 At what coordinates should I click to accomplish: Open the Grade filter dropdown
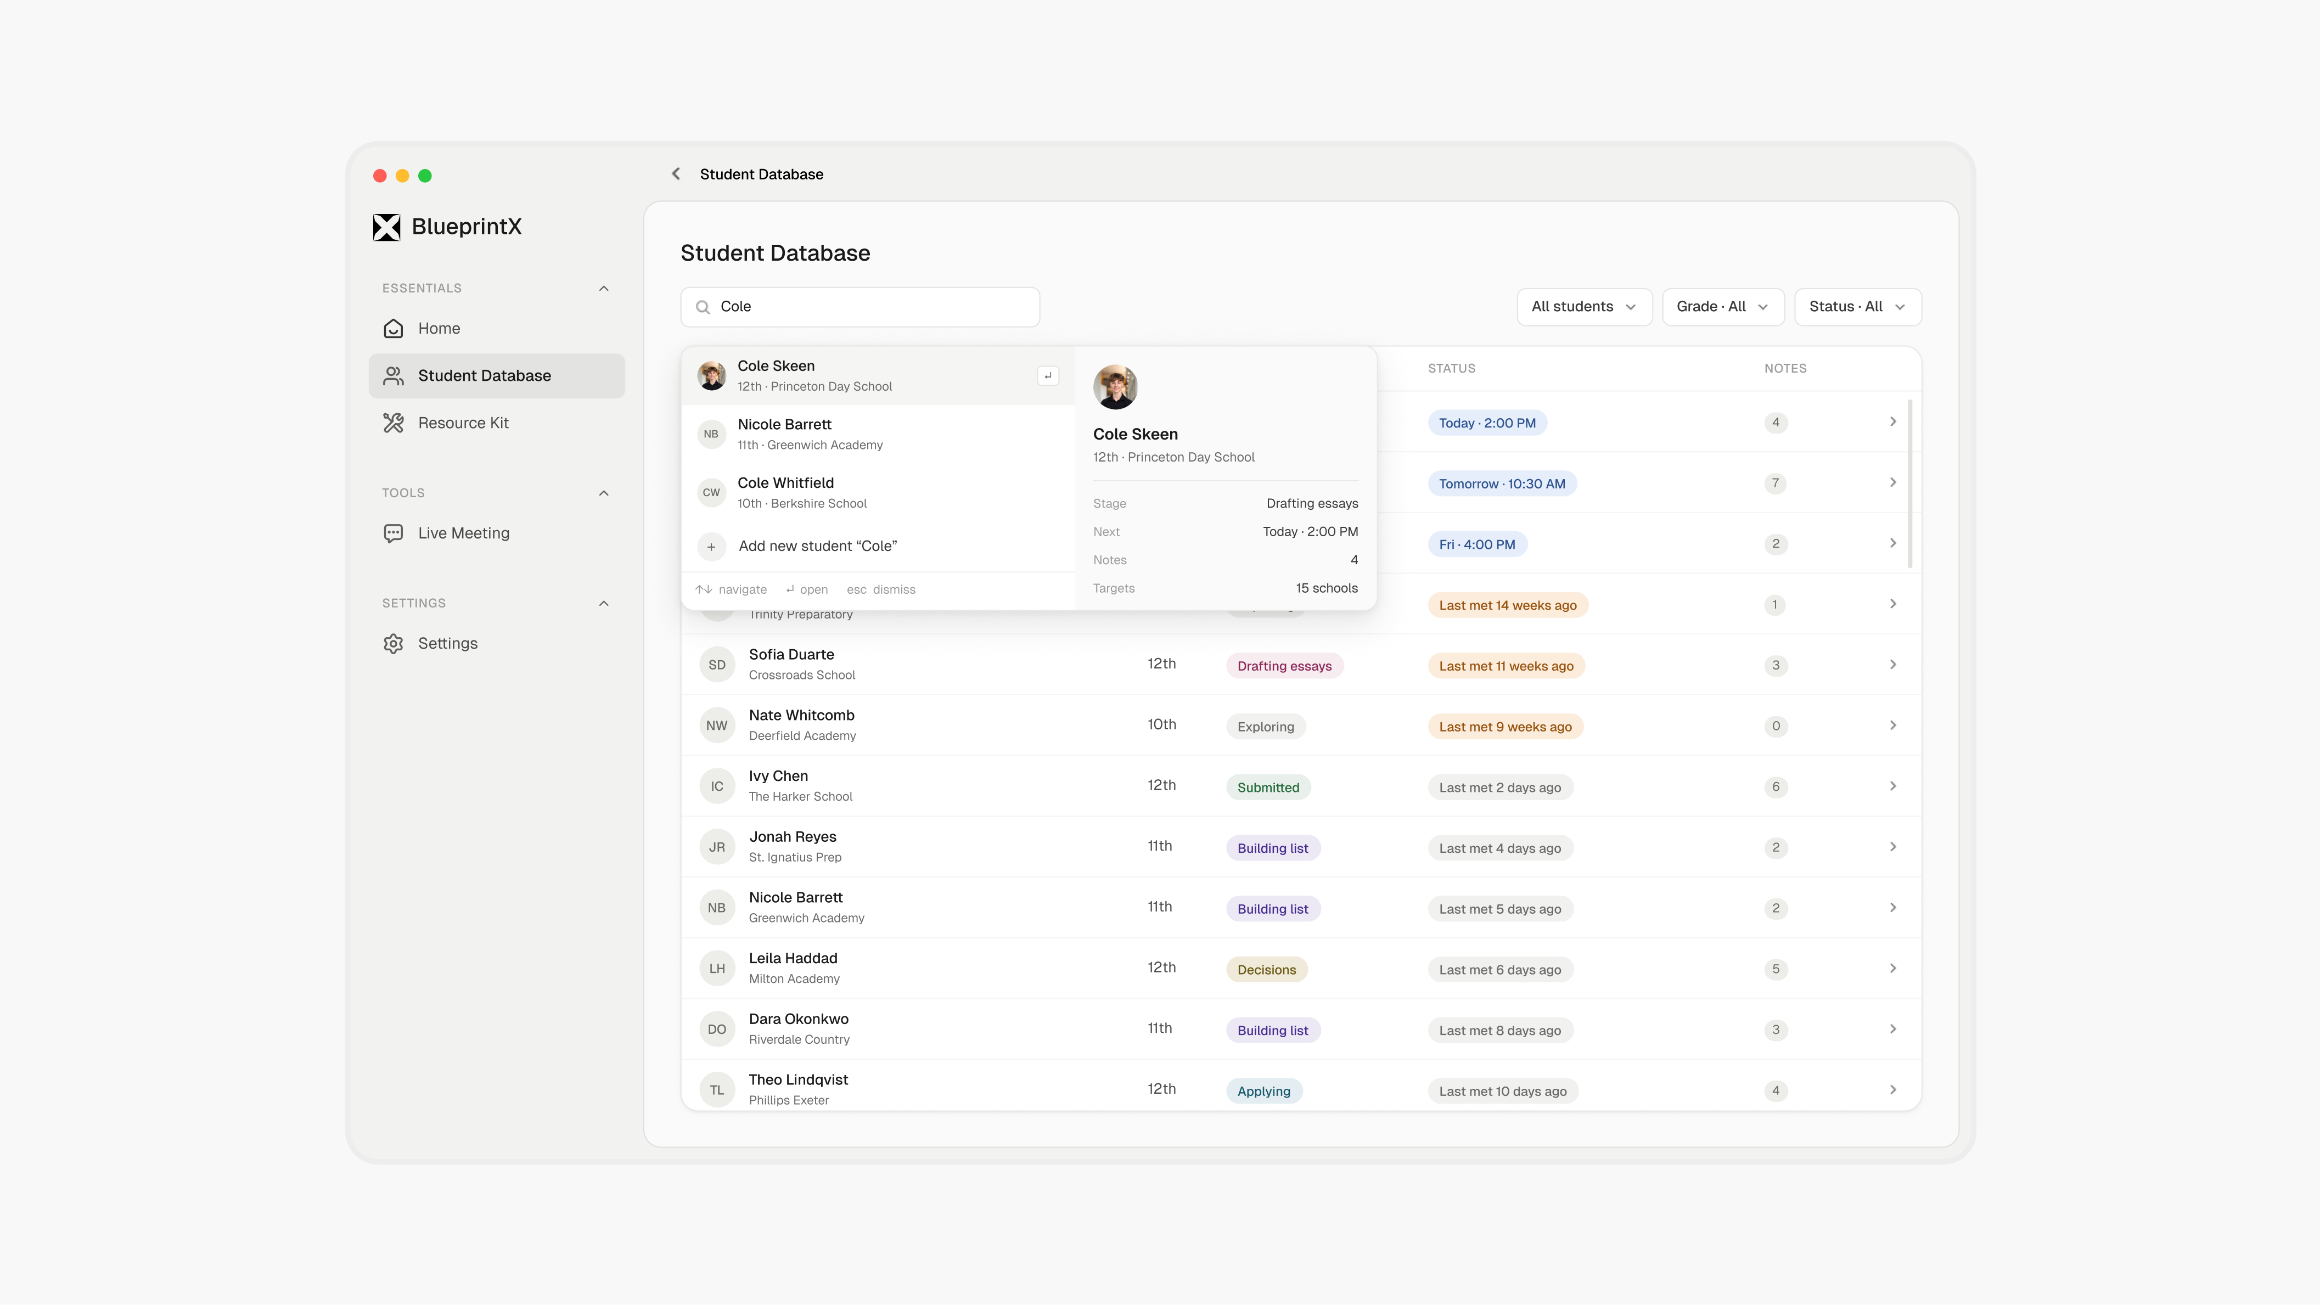pyautogui.click(x=1723, y=307)
